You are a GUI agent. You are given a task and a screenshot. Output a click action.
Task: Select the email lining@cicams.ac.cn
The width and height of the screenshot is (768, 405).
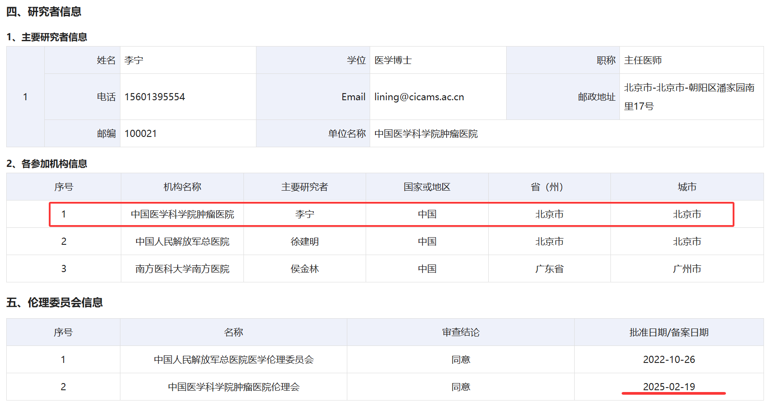click(x=419, y=97)
